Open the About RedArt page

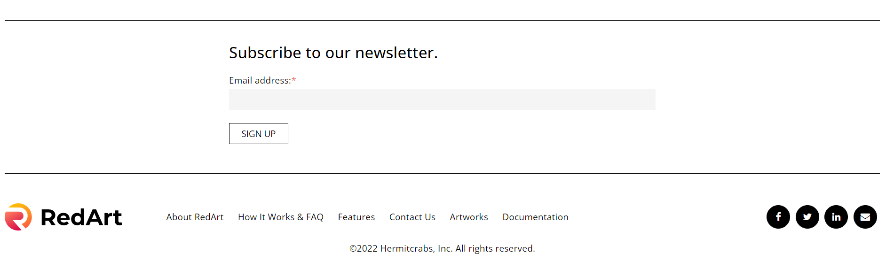pyautogui.click(x=195, y=217)
